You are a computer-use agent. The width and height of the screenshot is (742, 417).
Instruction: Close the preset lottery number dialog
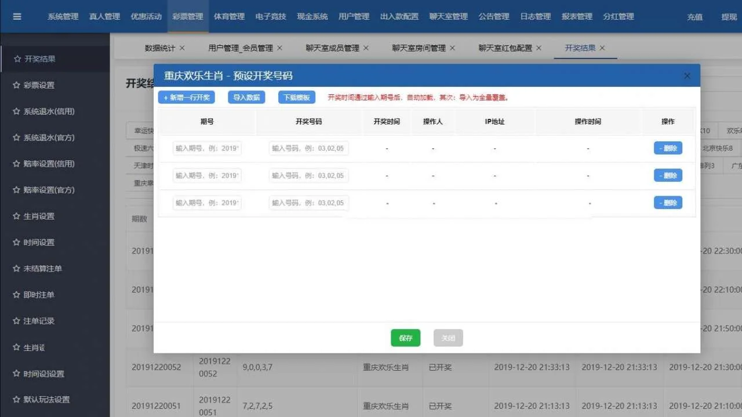click(687, 76)
